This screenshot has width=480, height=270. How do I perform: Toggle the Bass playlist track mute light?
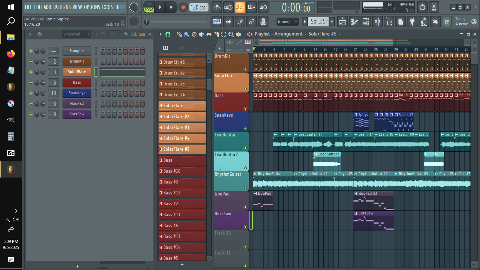tap(245, 109)
